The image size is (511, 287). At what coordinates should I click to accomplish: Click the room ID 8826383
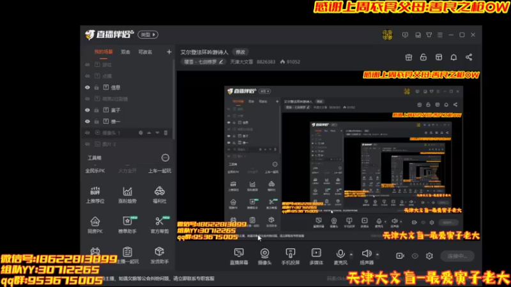266,62
